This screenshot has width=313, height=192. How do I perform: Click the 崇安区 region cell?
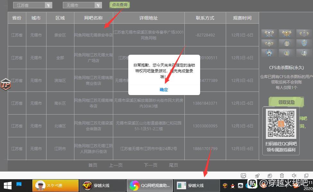60,35
